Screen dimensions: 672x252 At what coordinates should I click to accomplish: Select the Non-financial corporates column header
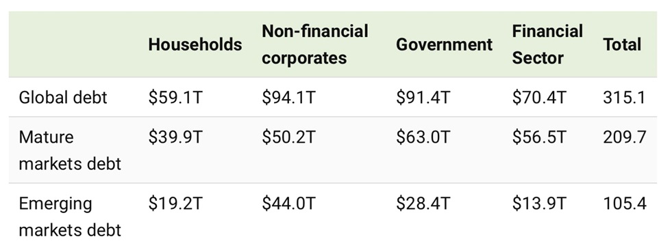coord(315,44)
